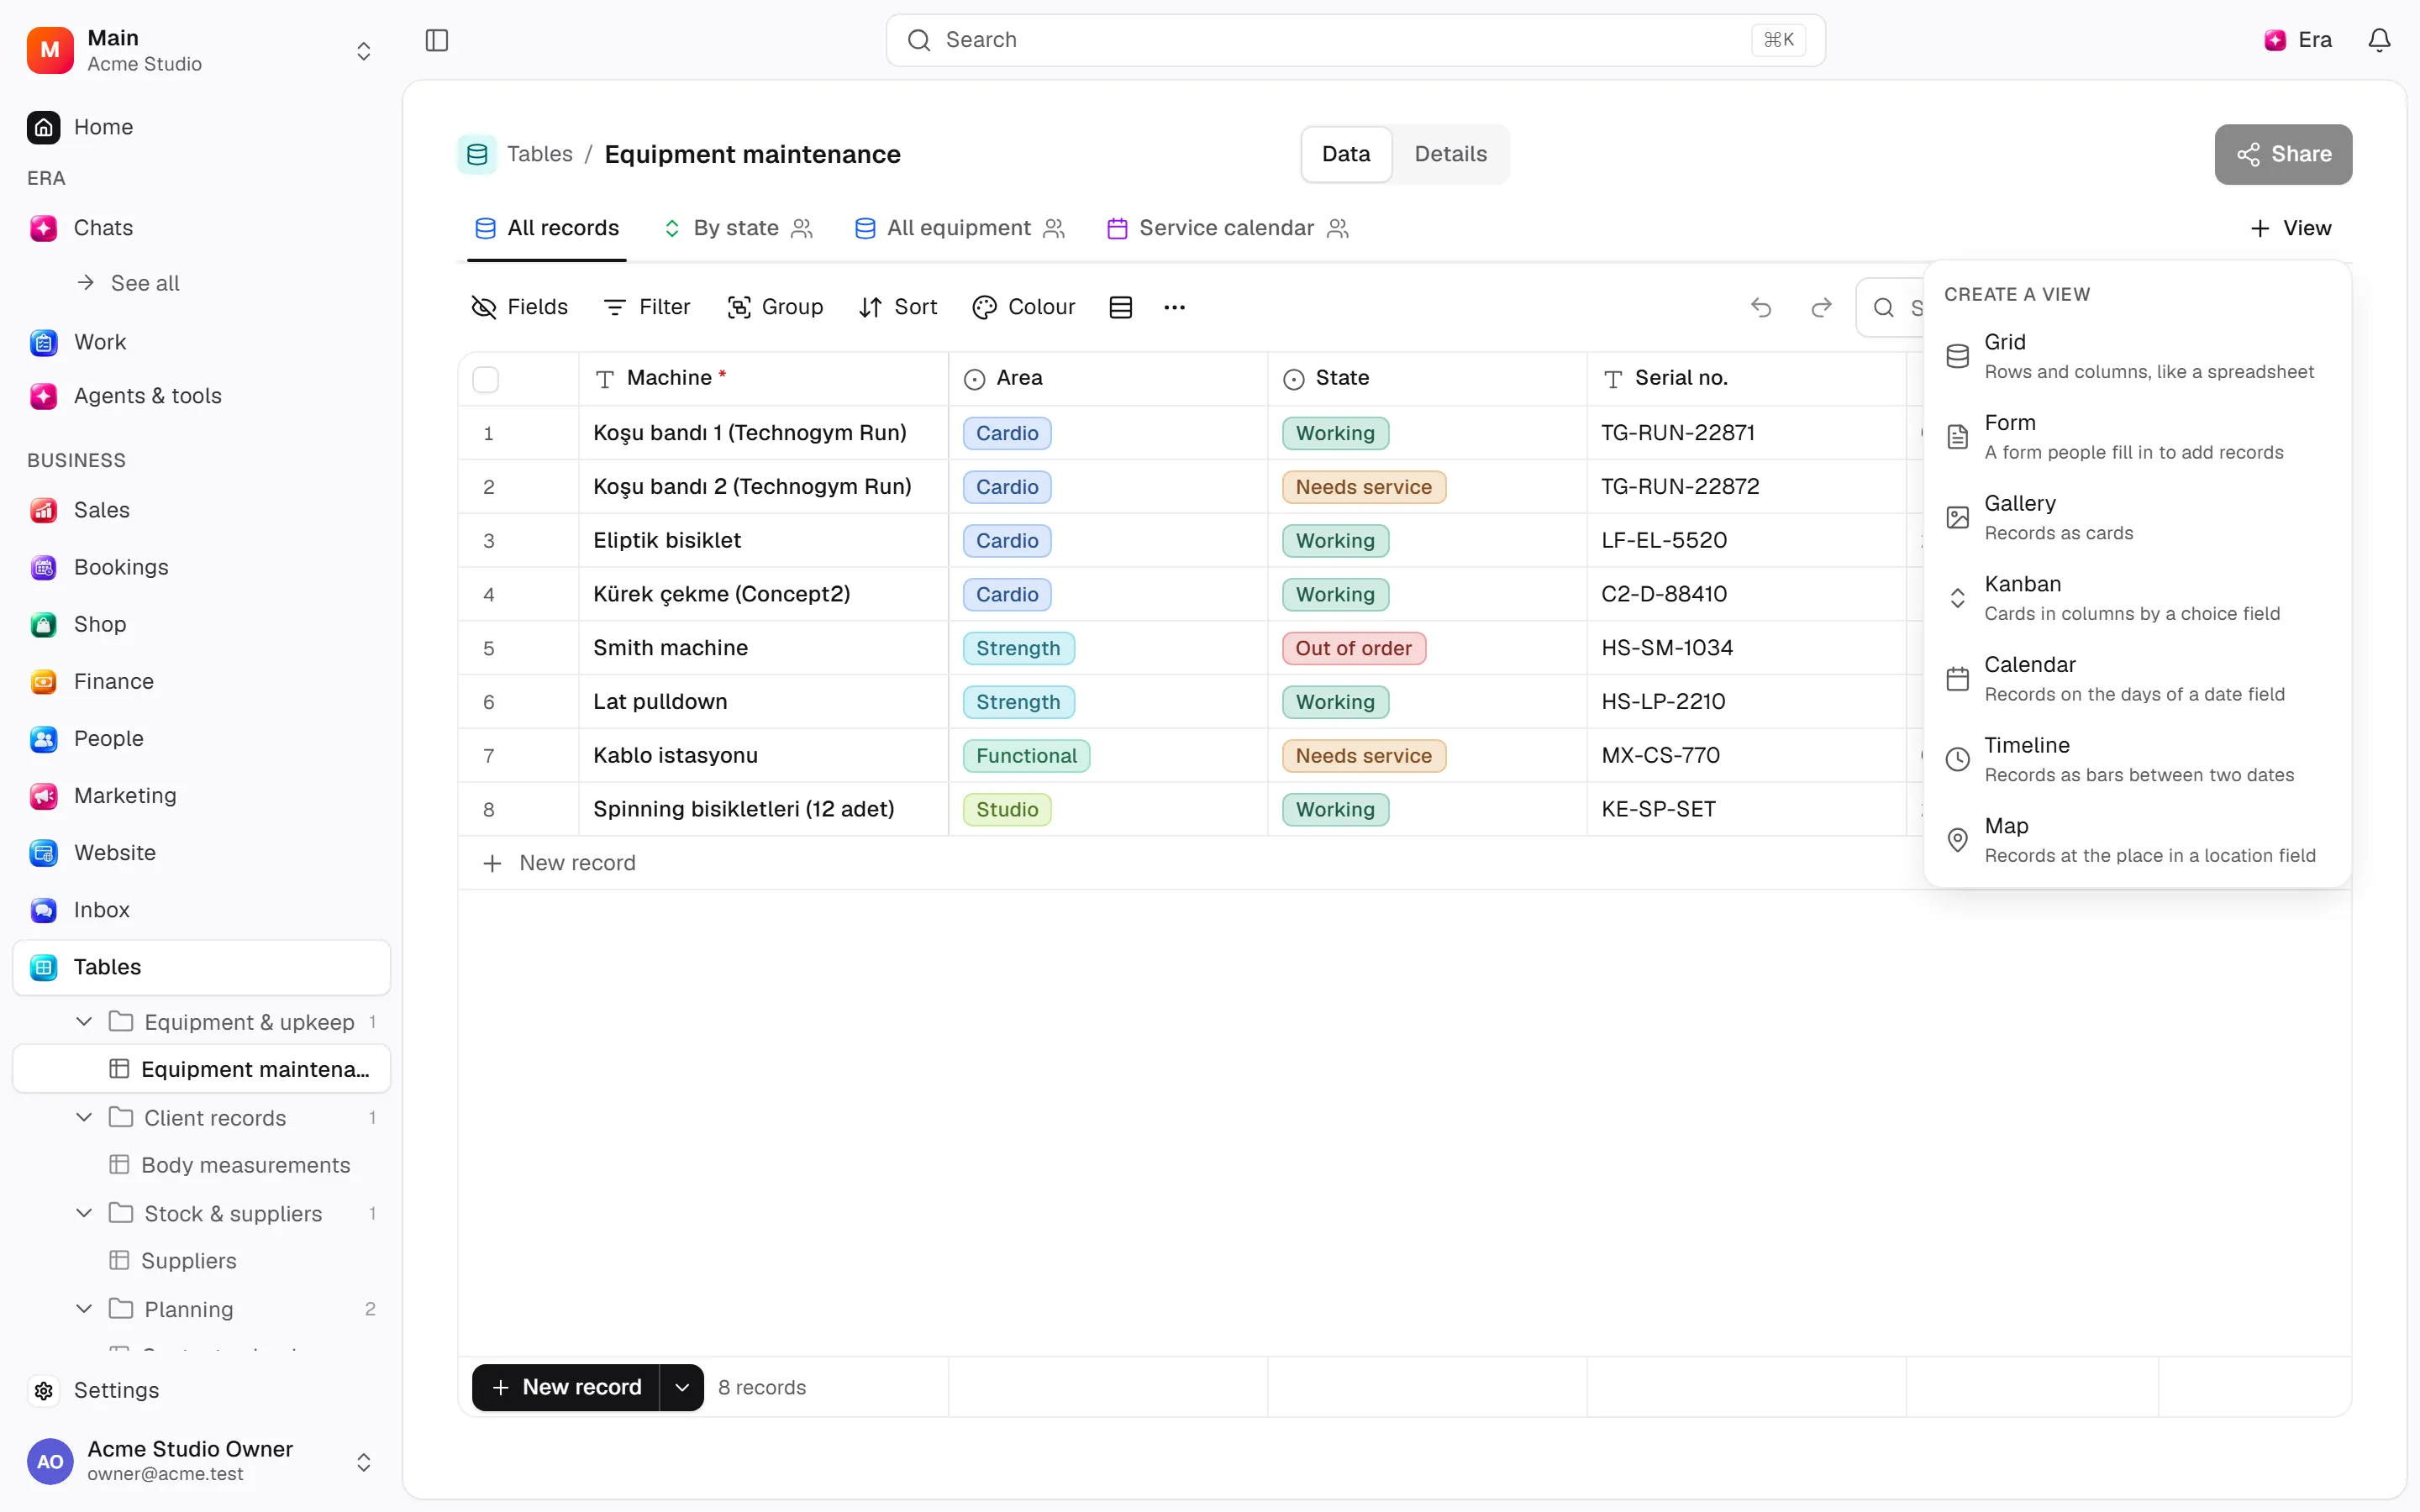Open the Filter toolbar button
2420x1512 pixels.
click(x=647, y=307)
